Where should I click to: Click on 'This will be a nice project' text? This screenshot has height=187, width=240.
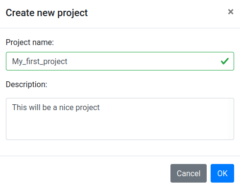tap(56, 108)
